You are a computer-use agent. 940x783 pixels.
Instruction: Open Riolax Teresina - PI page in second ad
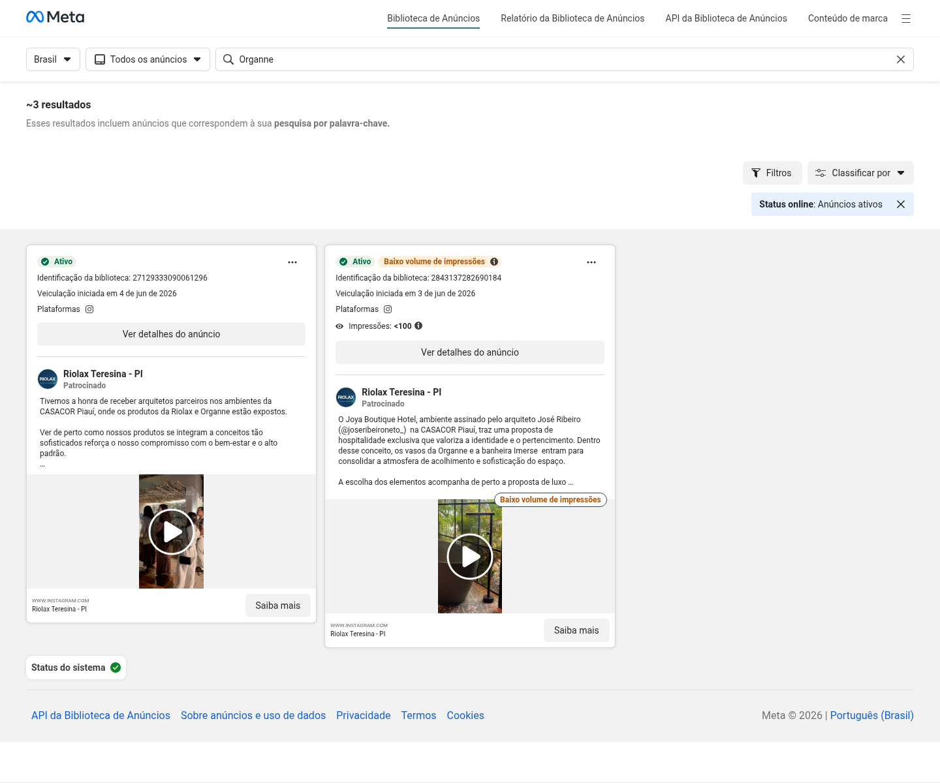click(401, 392)
